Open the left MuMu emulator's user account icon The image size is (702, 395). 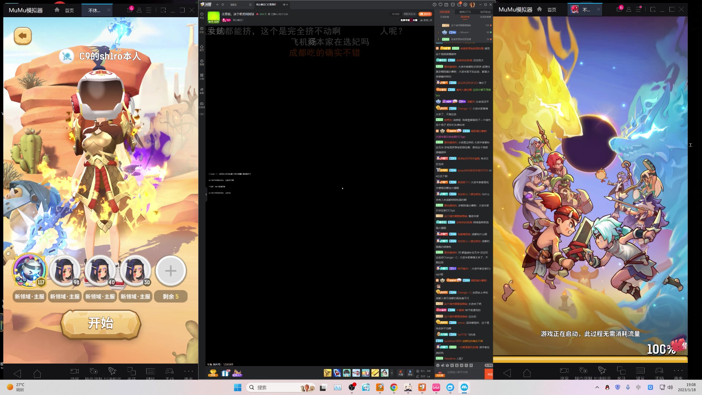pos(139,10)
